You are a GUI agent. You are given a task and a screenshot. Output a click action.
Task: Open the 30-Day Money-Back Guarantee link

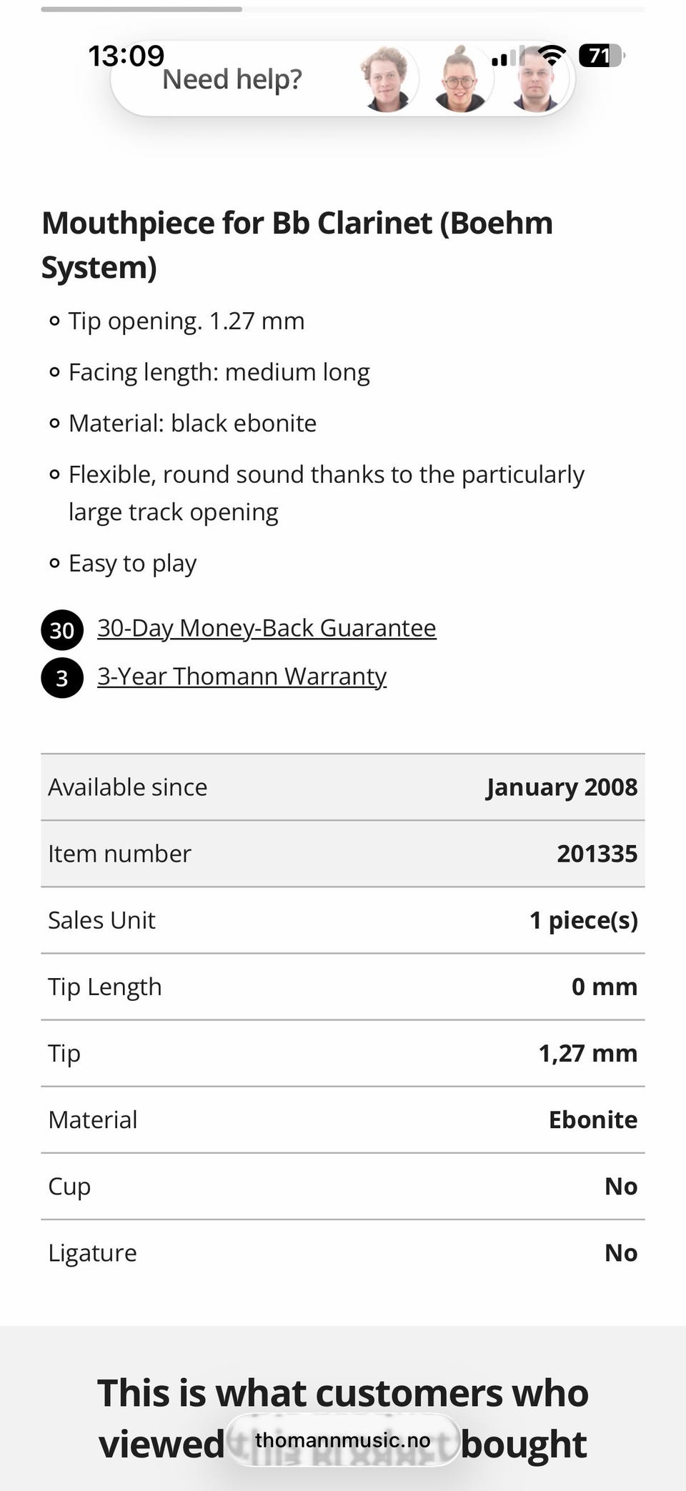pyautogui.click(x=267, y=628)
